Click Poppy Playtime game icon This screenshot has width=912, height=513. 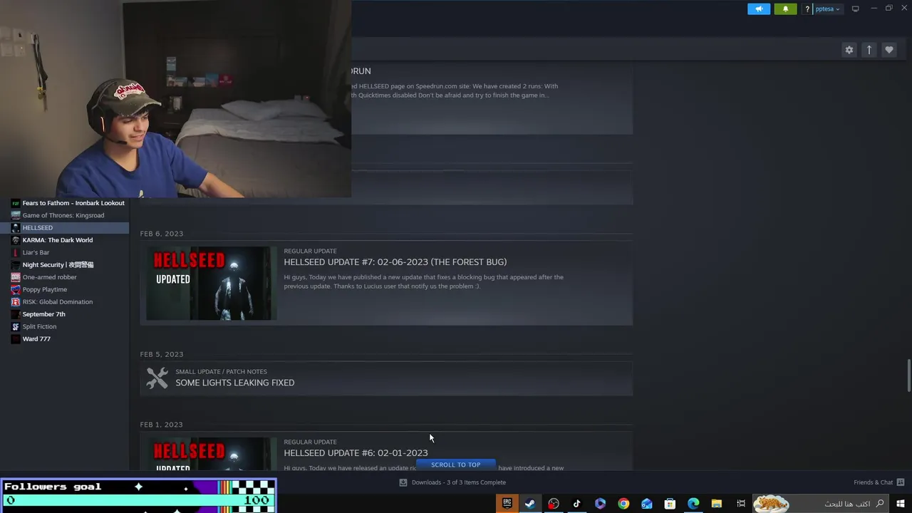(16, 289)
